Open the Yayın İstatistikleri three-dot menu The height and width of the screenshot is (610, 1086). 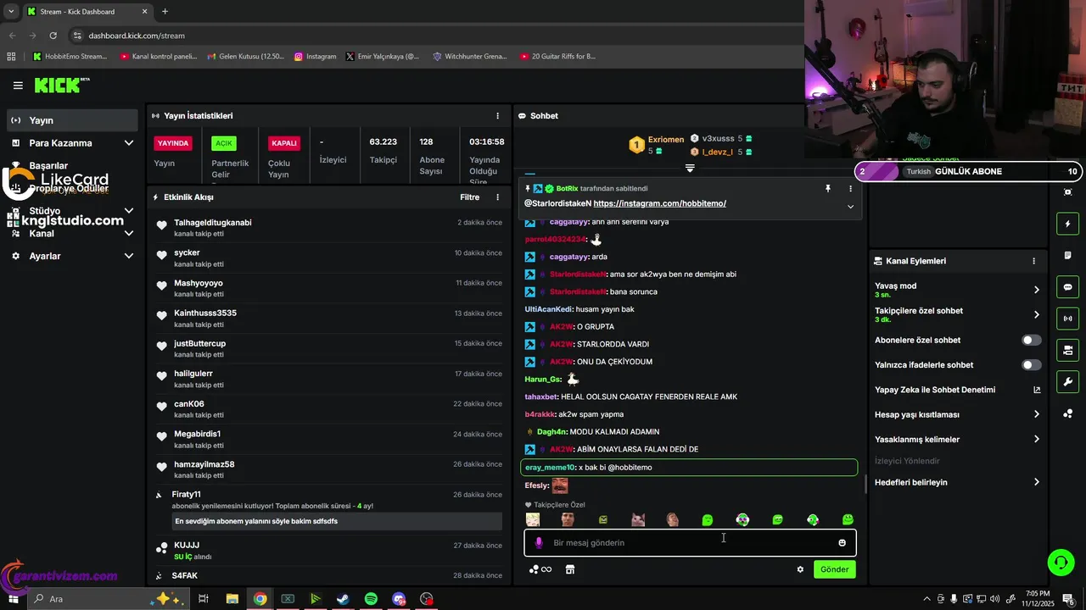[x=498, y=115]
